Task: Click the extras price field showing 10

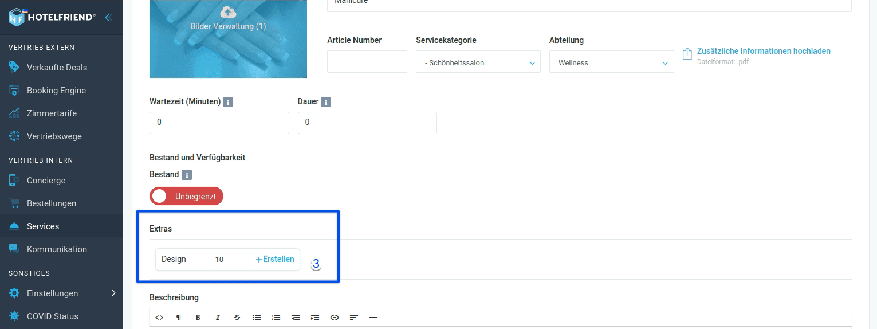Action: pos(229,259)
